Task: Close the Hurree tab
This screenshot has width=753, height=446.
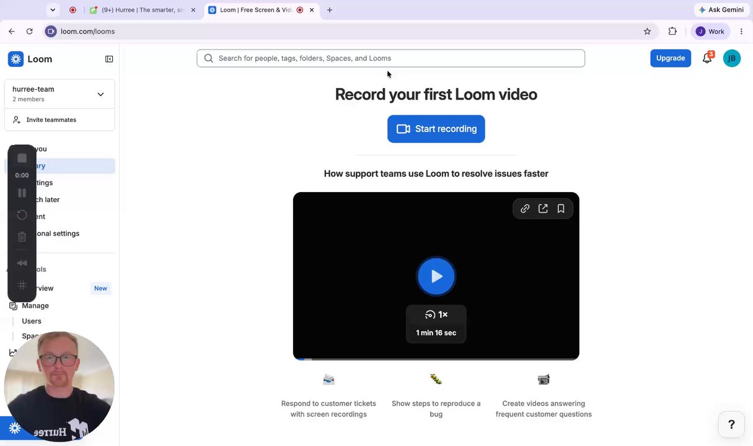Action: tap(193, 10)
